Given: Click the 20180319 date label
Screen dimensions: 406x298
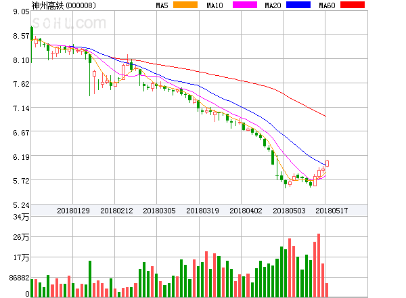Looking at the screenshot, I should click(x=202, y=211).
